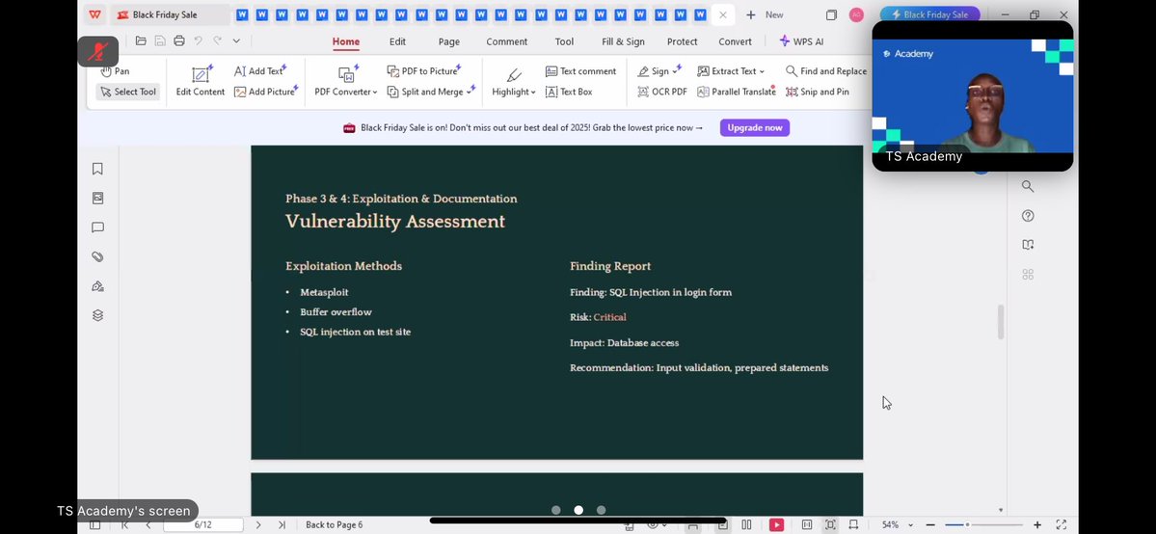Click PDF to Picture
Viewport: 1156px width, 534px height.
point(424,70)
